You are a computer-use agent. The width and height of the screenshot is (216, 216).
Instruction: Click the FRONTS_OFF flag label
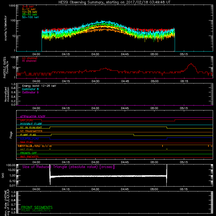(29, 153)
